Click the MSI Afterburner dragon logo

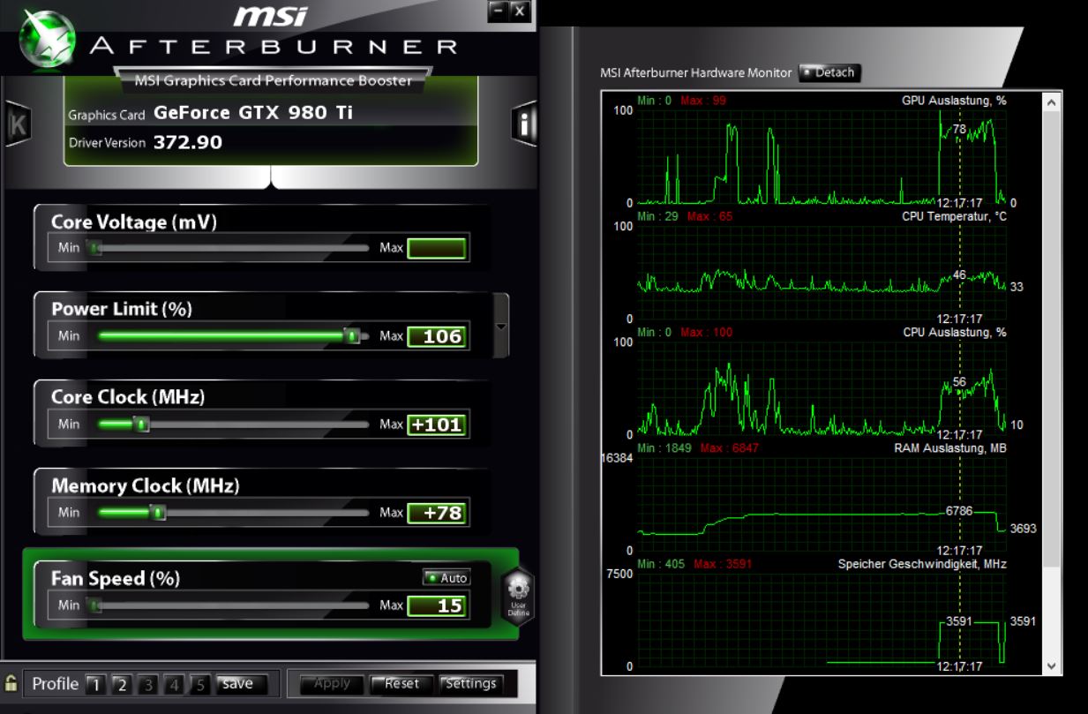[46, 40]
